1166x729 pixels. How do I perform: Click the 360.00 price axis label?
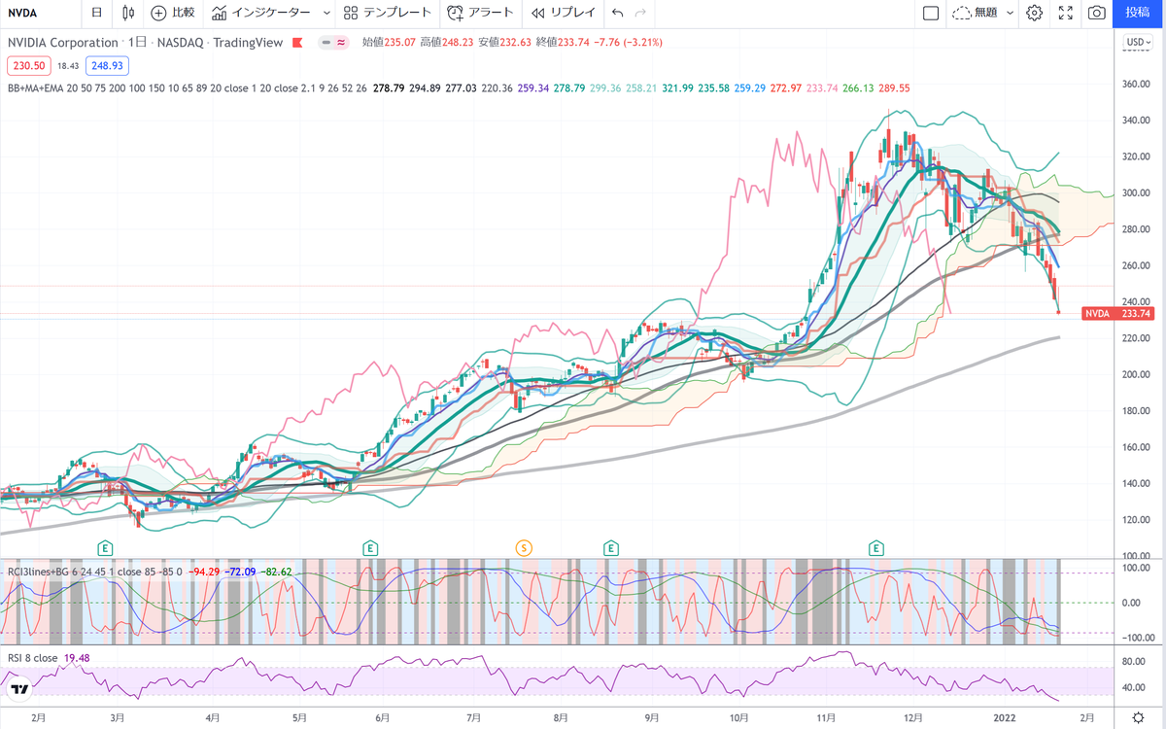pyautogui.click(x=1138, y=85)
